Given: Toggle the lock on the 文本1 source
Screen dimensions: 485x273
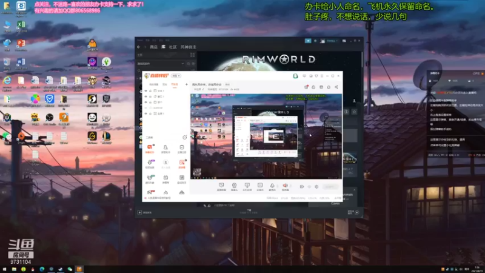Looking at the screenshot, I should point(150,91).
